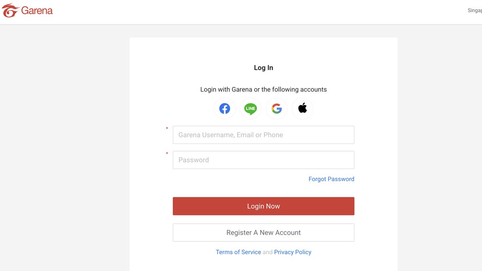
Task: Click the red asterisk beside password field
Action: pyautogui.click(x=167, y=154)
